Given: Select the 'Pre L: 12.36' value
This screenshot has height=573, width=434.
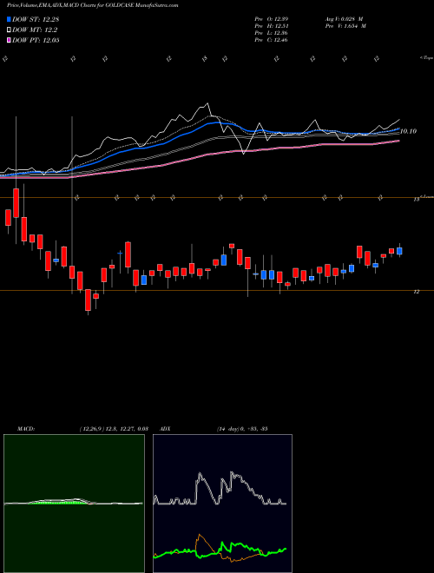Looking at the screenshot, I should point(271,33).
